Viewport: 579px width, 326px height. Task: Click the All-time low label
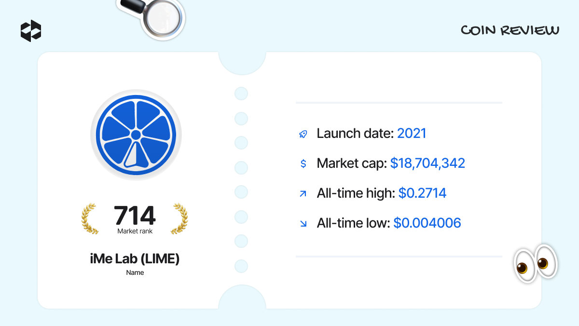coord(353,223)
